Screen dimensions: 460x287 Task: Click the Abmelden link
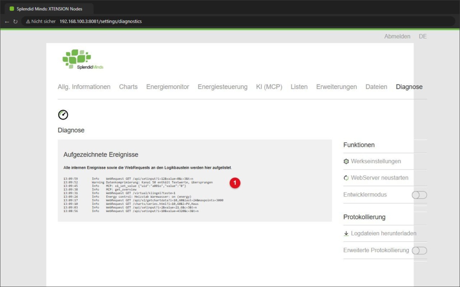397,36
